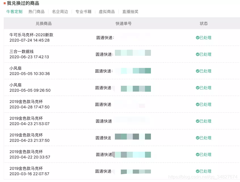Click the timestamp 2020-03-16 22:07:57
The width and height of the screenshot is (240, 182).
[x=30, y=174]
